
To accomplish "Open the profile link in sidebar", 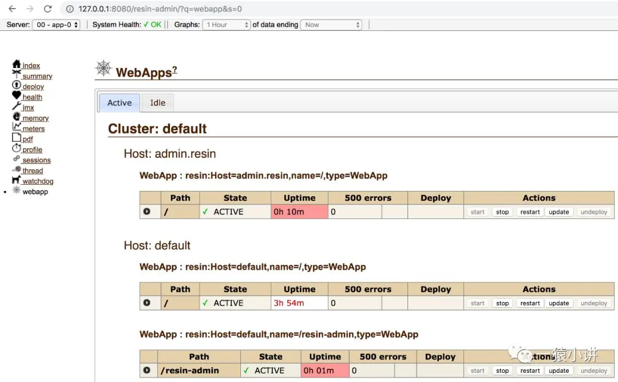I will pyautogui.click(x=32, y=150).
